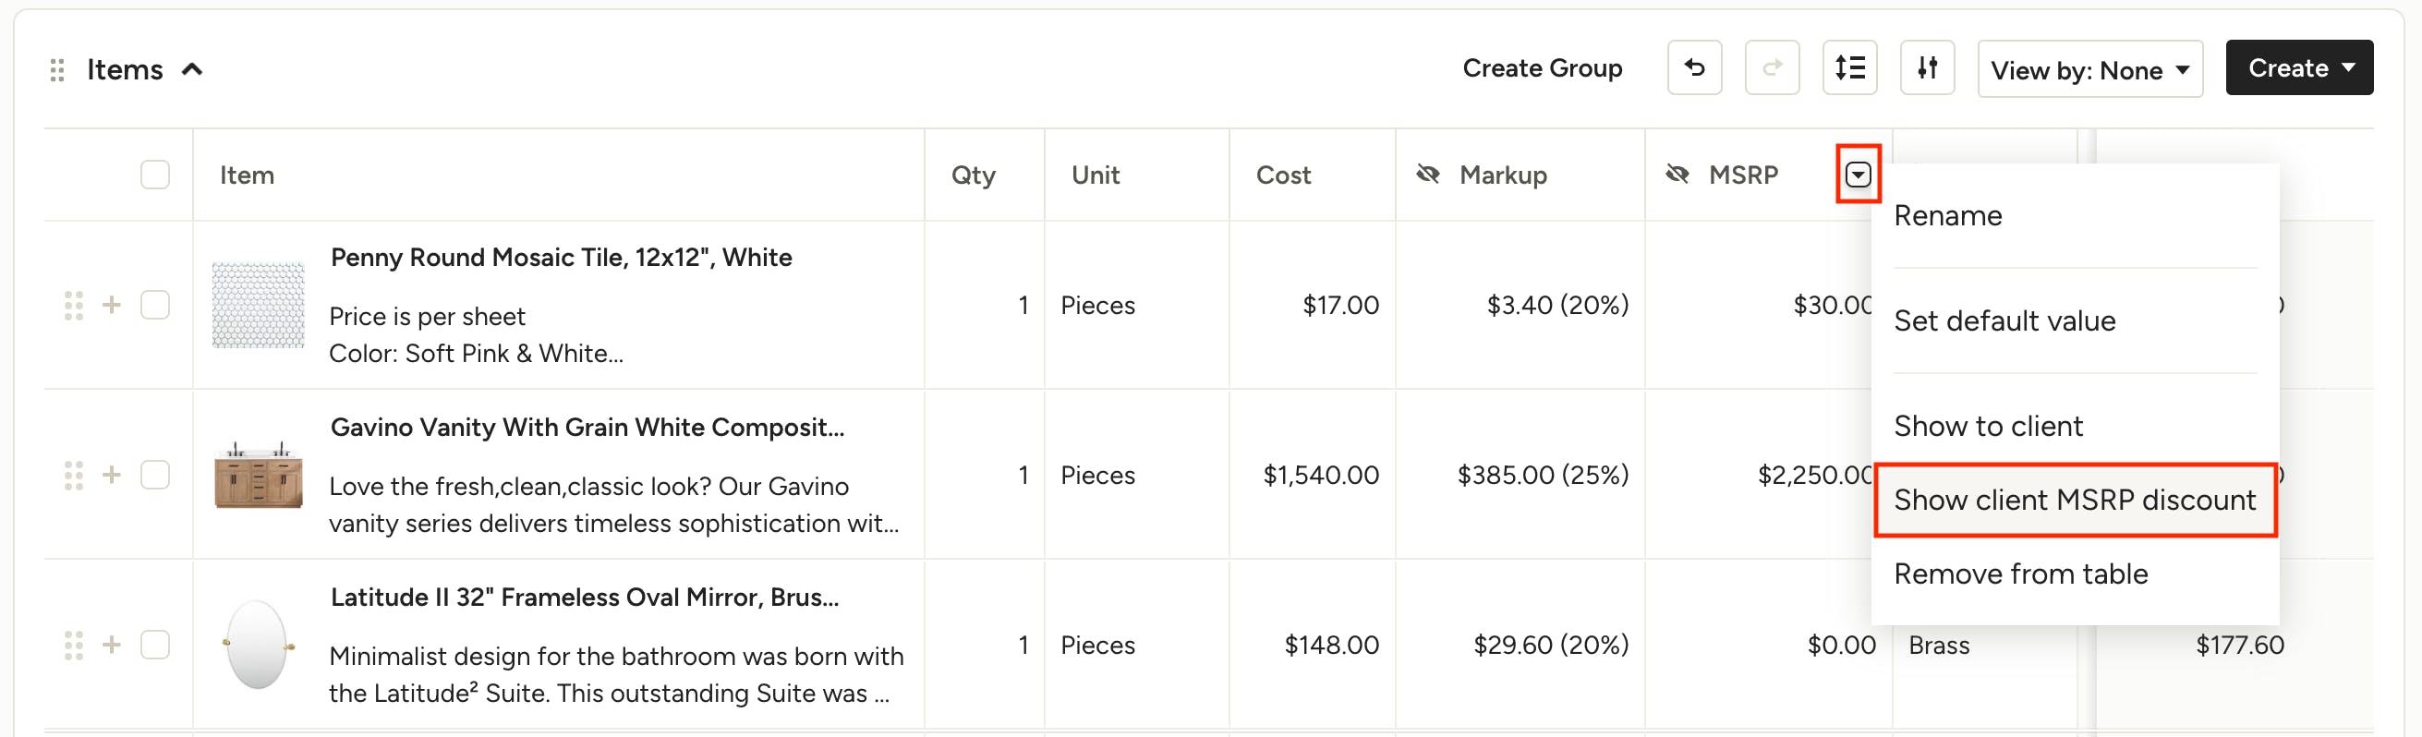Open the row height spacing icon
Image resolution: width=2422 pixels, height=737 pixels.
(x=1849, y=67)
